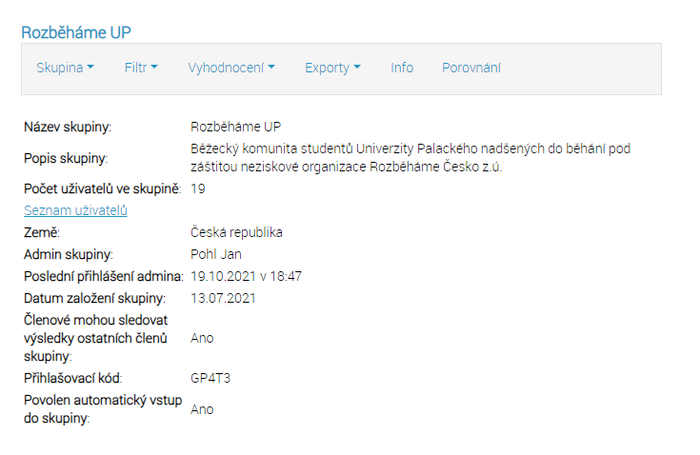Go to the Porovnání section
The height and width of the screenshot is (455, 700).
(x=471, y=68)
